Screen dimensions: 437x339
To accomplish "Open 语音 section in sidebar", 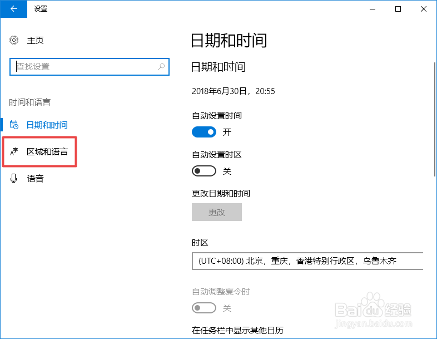I will click(x=36, y=179).
